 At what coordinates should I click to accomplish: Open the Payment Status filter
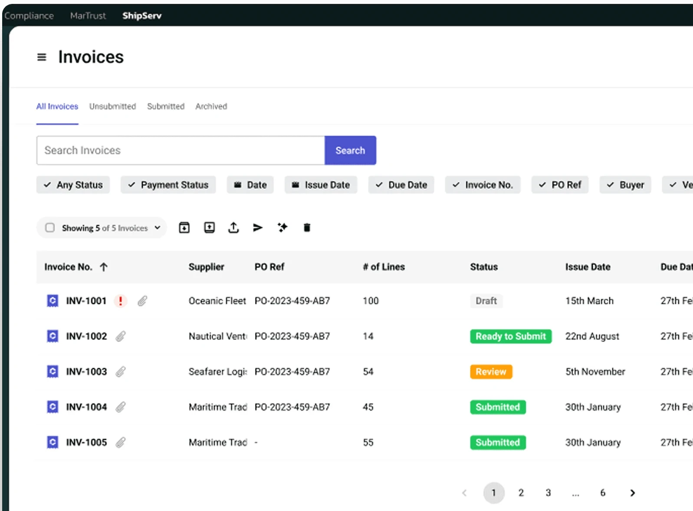168,185
